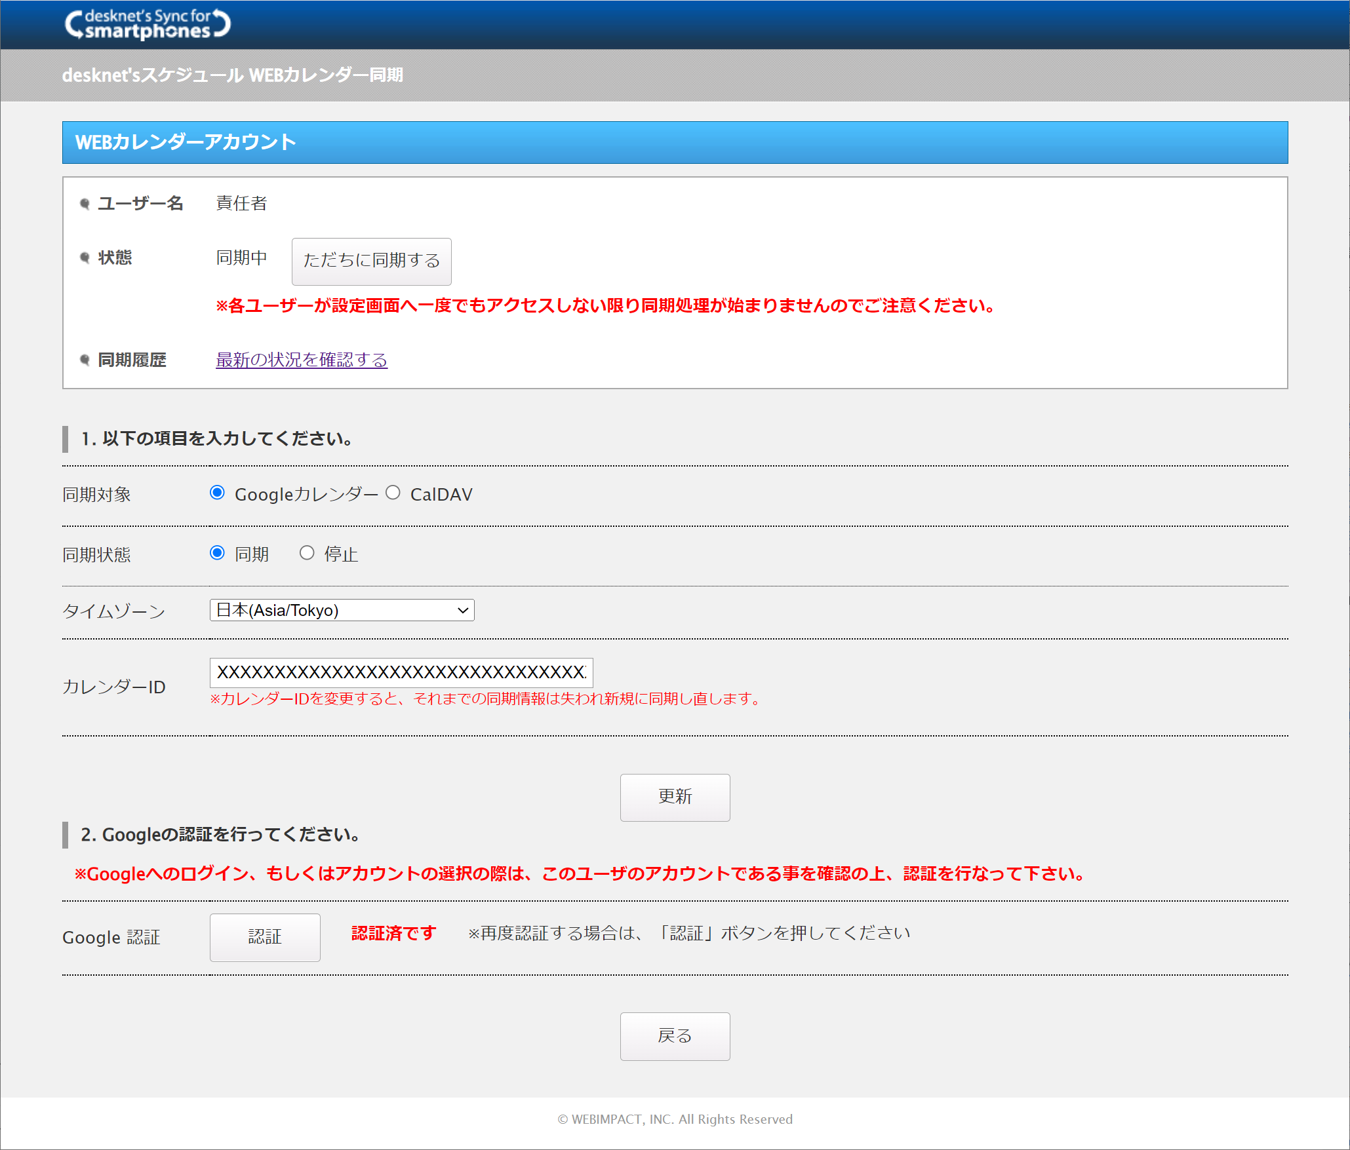Click the bullet icon beside 同期履歴
This screenshot has height=1150, width=1350.
pos(85,360)
